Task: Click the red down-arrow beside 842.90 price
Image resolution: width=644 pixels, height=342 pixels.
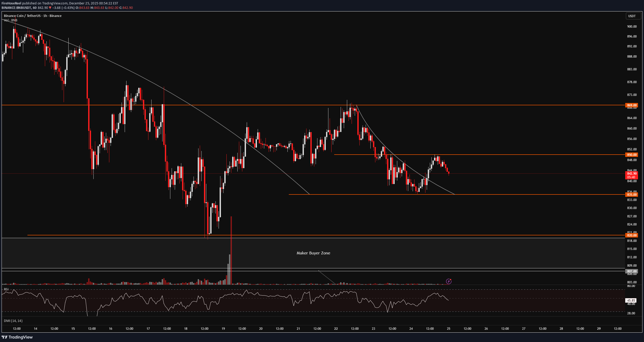Action: (x=50, y=8)
